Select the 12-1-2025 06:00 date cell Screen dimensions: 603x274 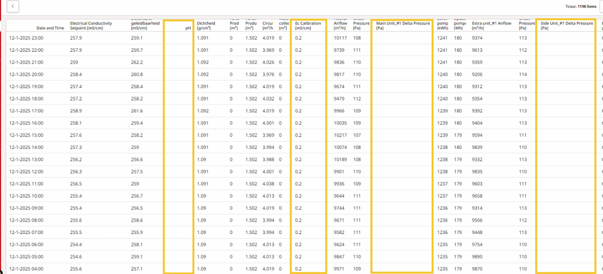[x=26, y=245]
